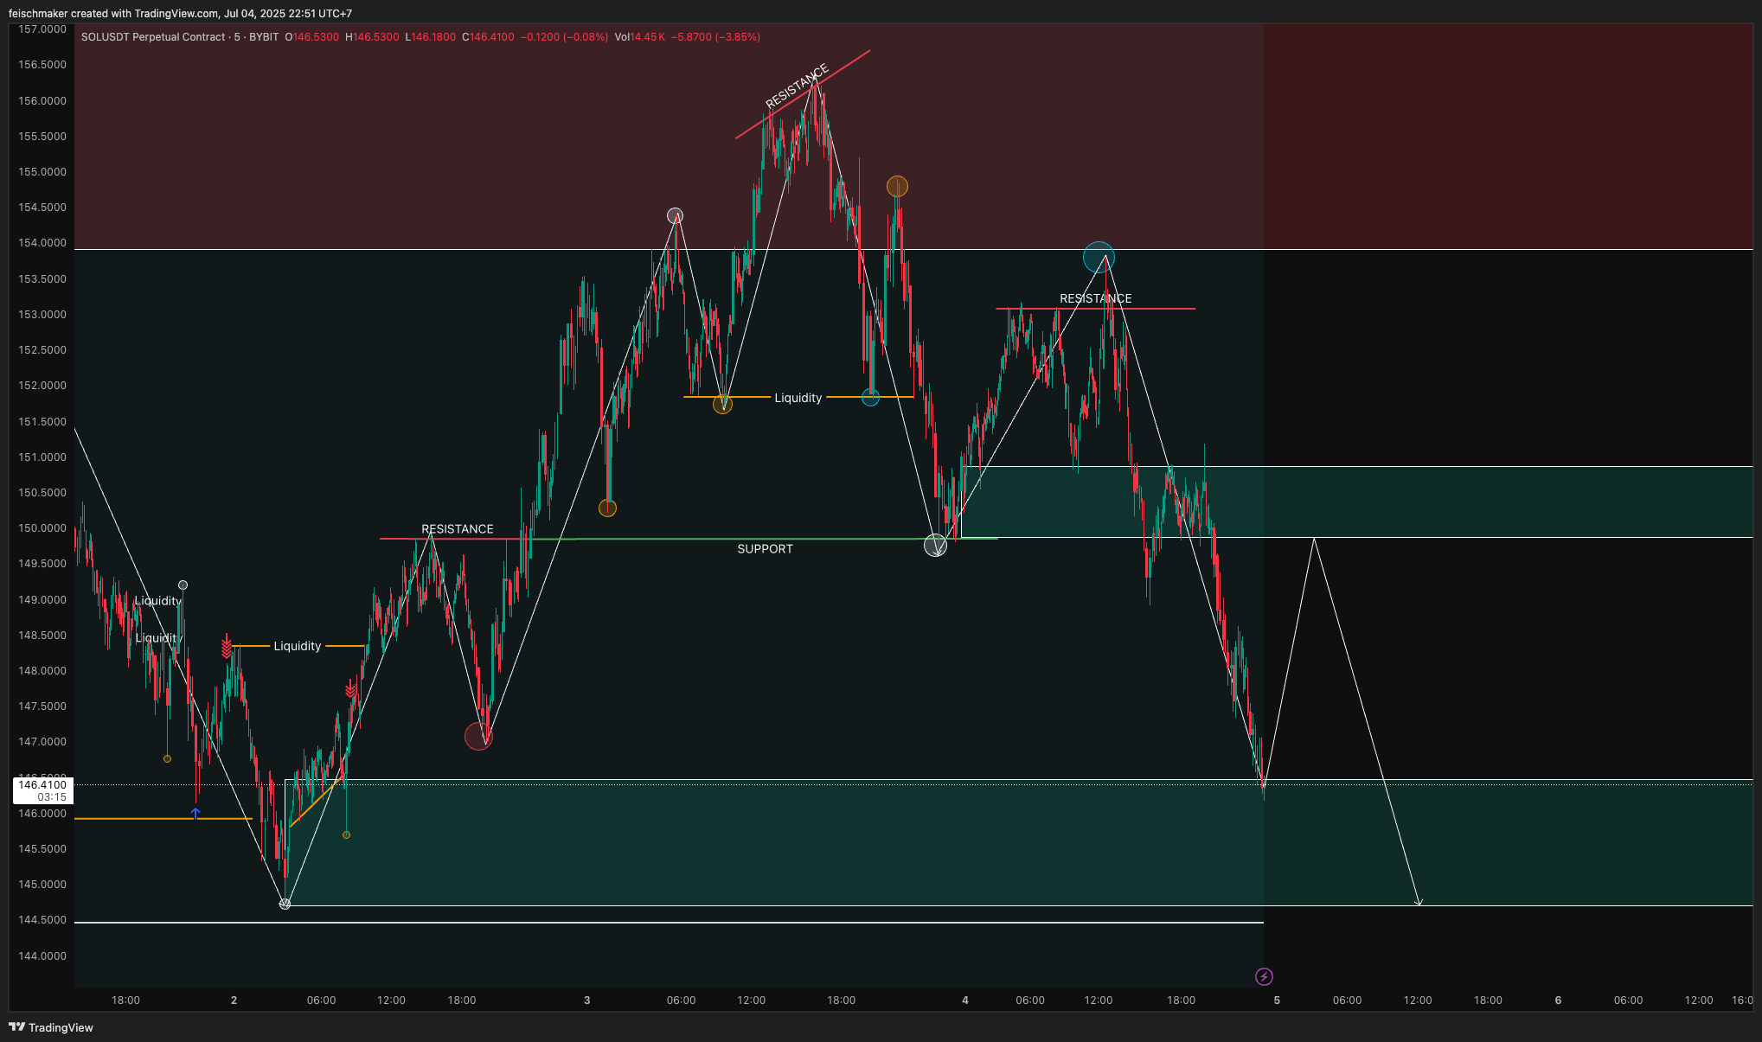Select the SUPPORT label on the green line
This screenshot has height=1042, width=1762.
765,549
